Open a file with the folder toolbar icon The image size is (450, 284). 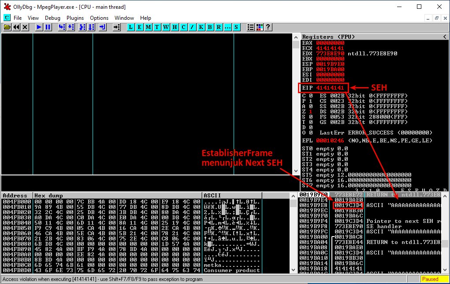7,27
